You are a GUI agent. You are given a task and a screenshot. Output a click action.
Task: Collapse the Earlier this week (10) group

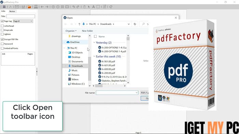(94, 56)
